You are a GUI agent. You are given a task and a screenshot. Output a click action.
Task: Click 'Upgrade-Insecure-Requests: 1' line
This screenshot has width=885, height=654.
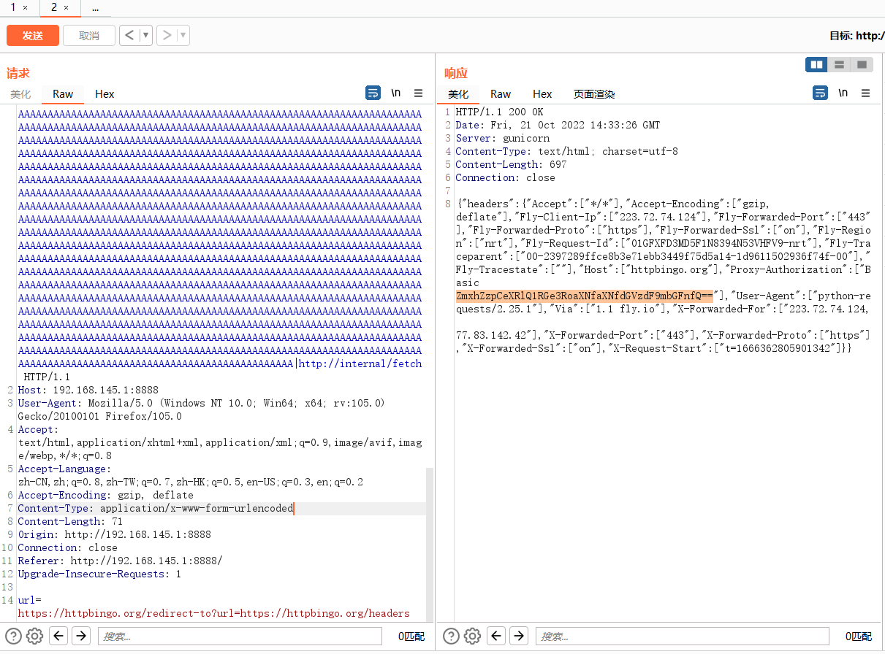pyautogui.click(x=99, y=574)
